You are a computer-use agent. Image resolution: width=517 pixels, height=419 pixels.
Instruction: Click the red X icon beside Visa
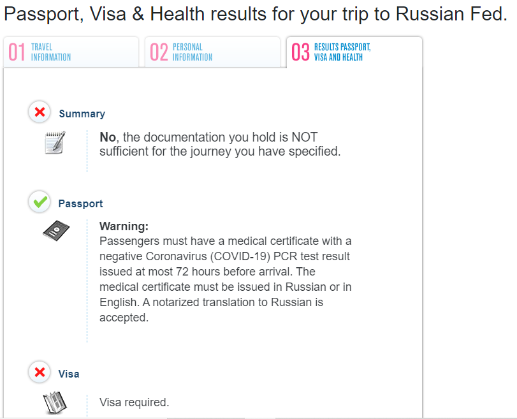point(40,372)
